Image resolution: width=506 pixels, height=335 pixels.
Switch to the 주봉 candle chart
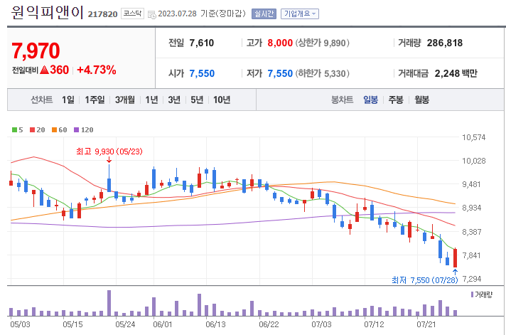click(x=396, y=100)
